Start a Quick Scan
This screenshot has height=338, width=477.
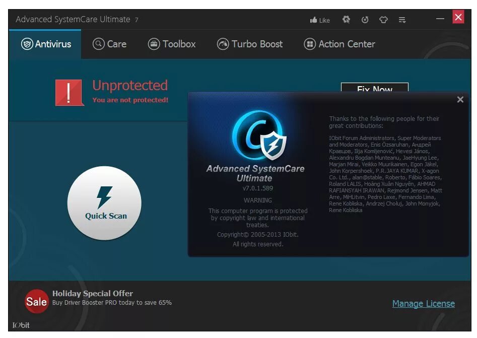point(104,203)
